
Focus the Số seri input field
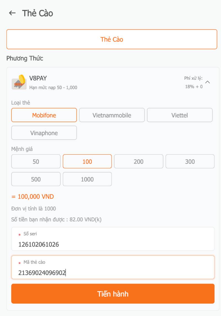[113, 244]
